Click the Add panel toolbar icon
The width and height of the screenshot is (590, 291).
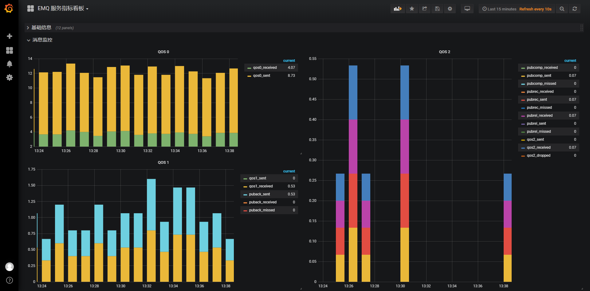(398, 9)
